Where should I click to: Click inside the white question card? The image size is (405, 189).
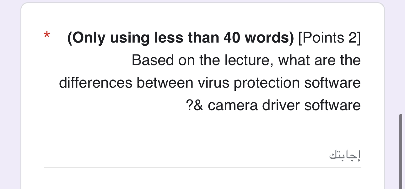pos(202,131)
